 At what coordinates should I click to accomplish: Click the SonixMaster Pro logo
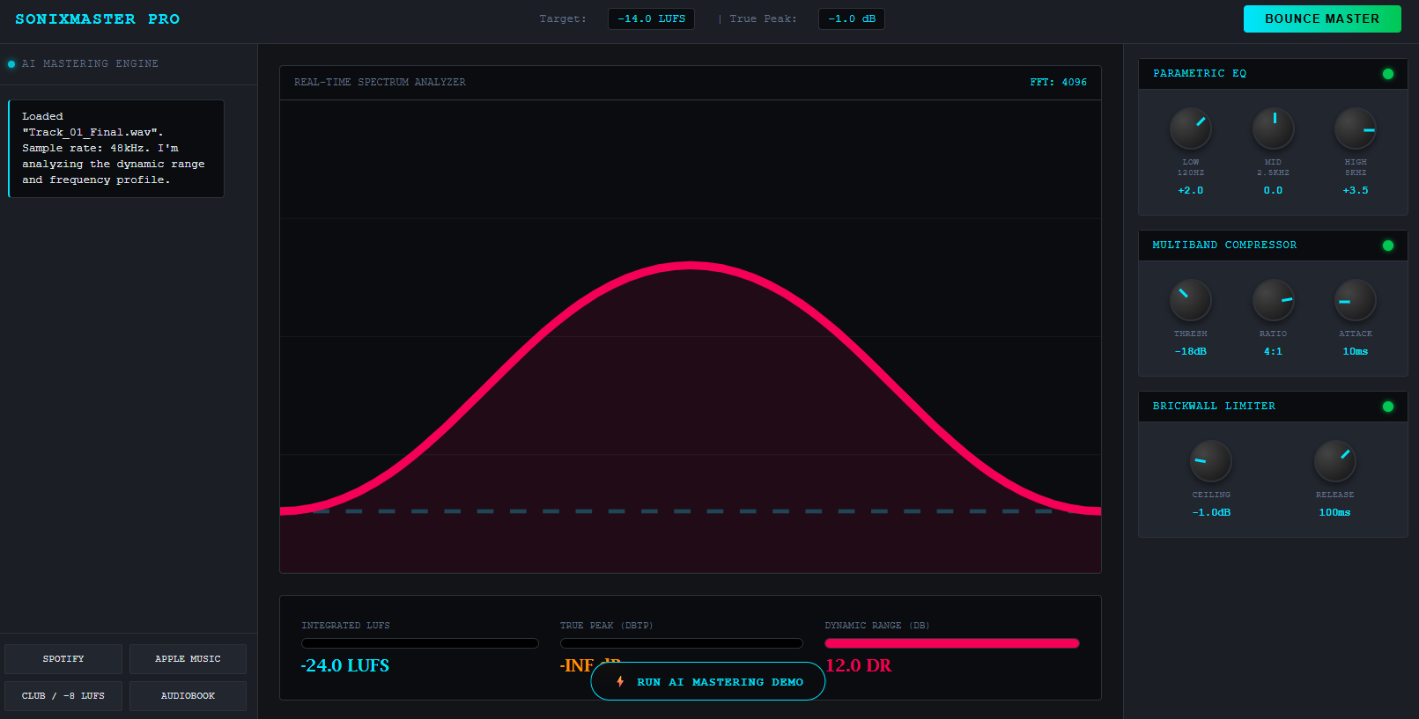(97, 19)
